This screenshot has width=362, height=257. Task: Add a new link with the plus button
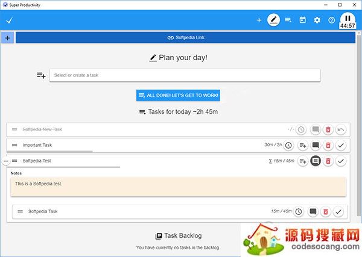(7, 37)
